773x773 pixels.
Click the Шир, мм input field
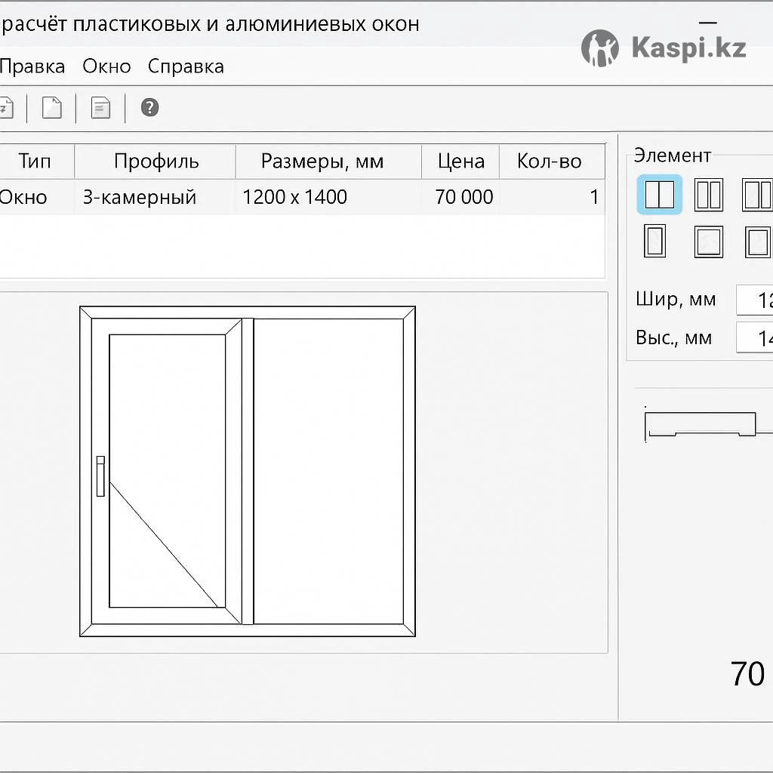click(x=753, y=300)
